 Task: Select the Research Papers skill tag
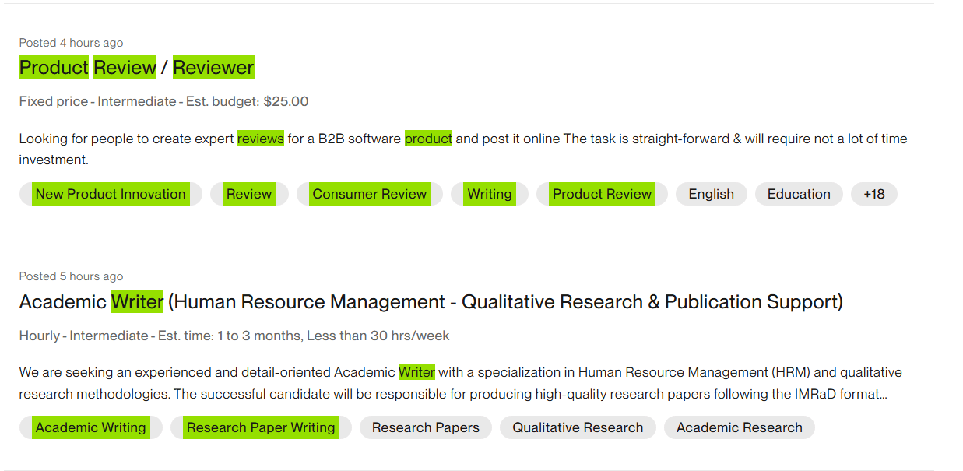tap(425, 427)
